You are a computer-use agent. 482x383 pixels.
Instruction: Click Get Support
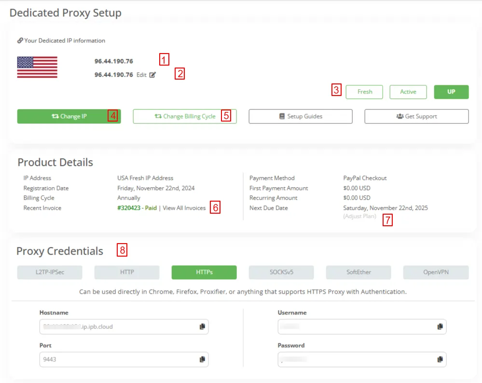click(416, 116)
